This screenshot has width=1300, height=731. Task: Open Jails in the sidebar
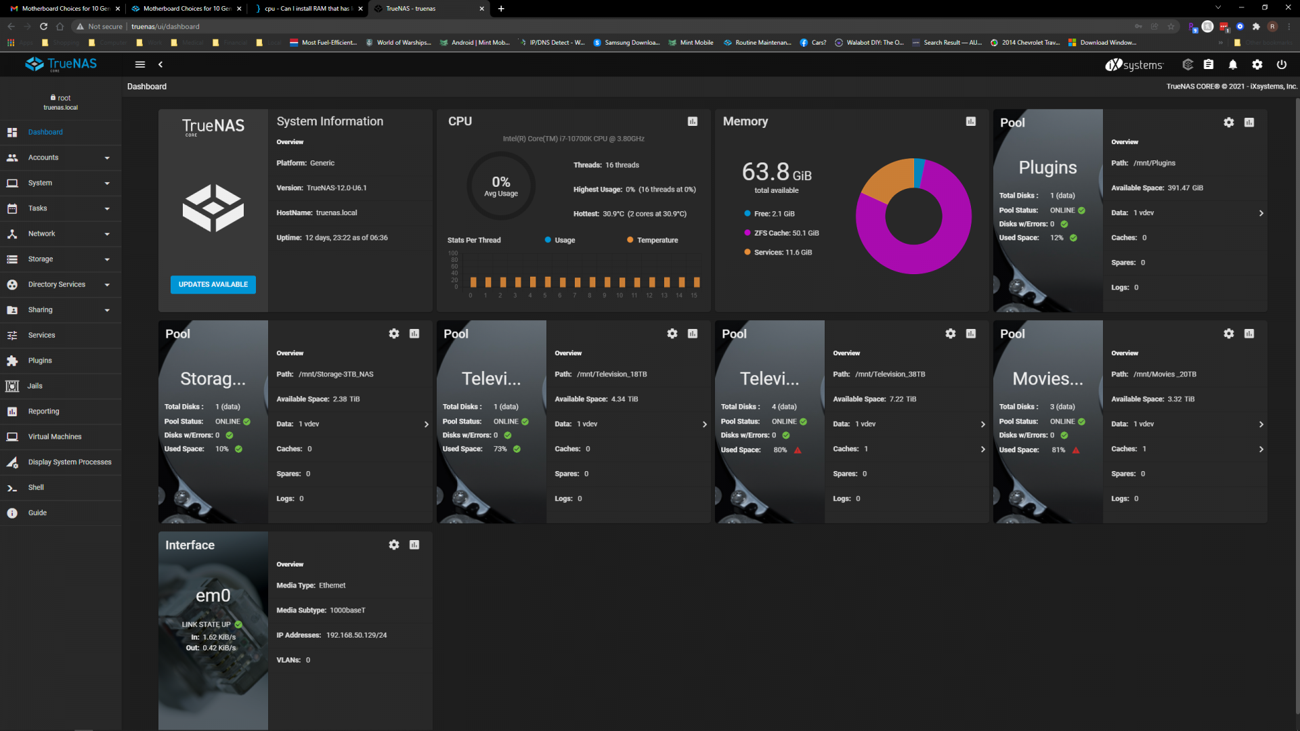click(x=60, y=386)
